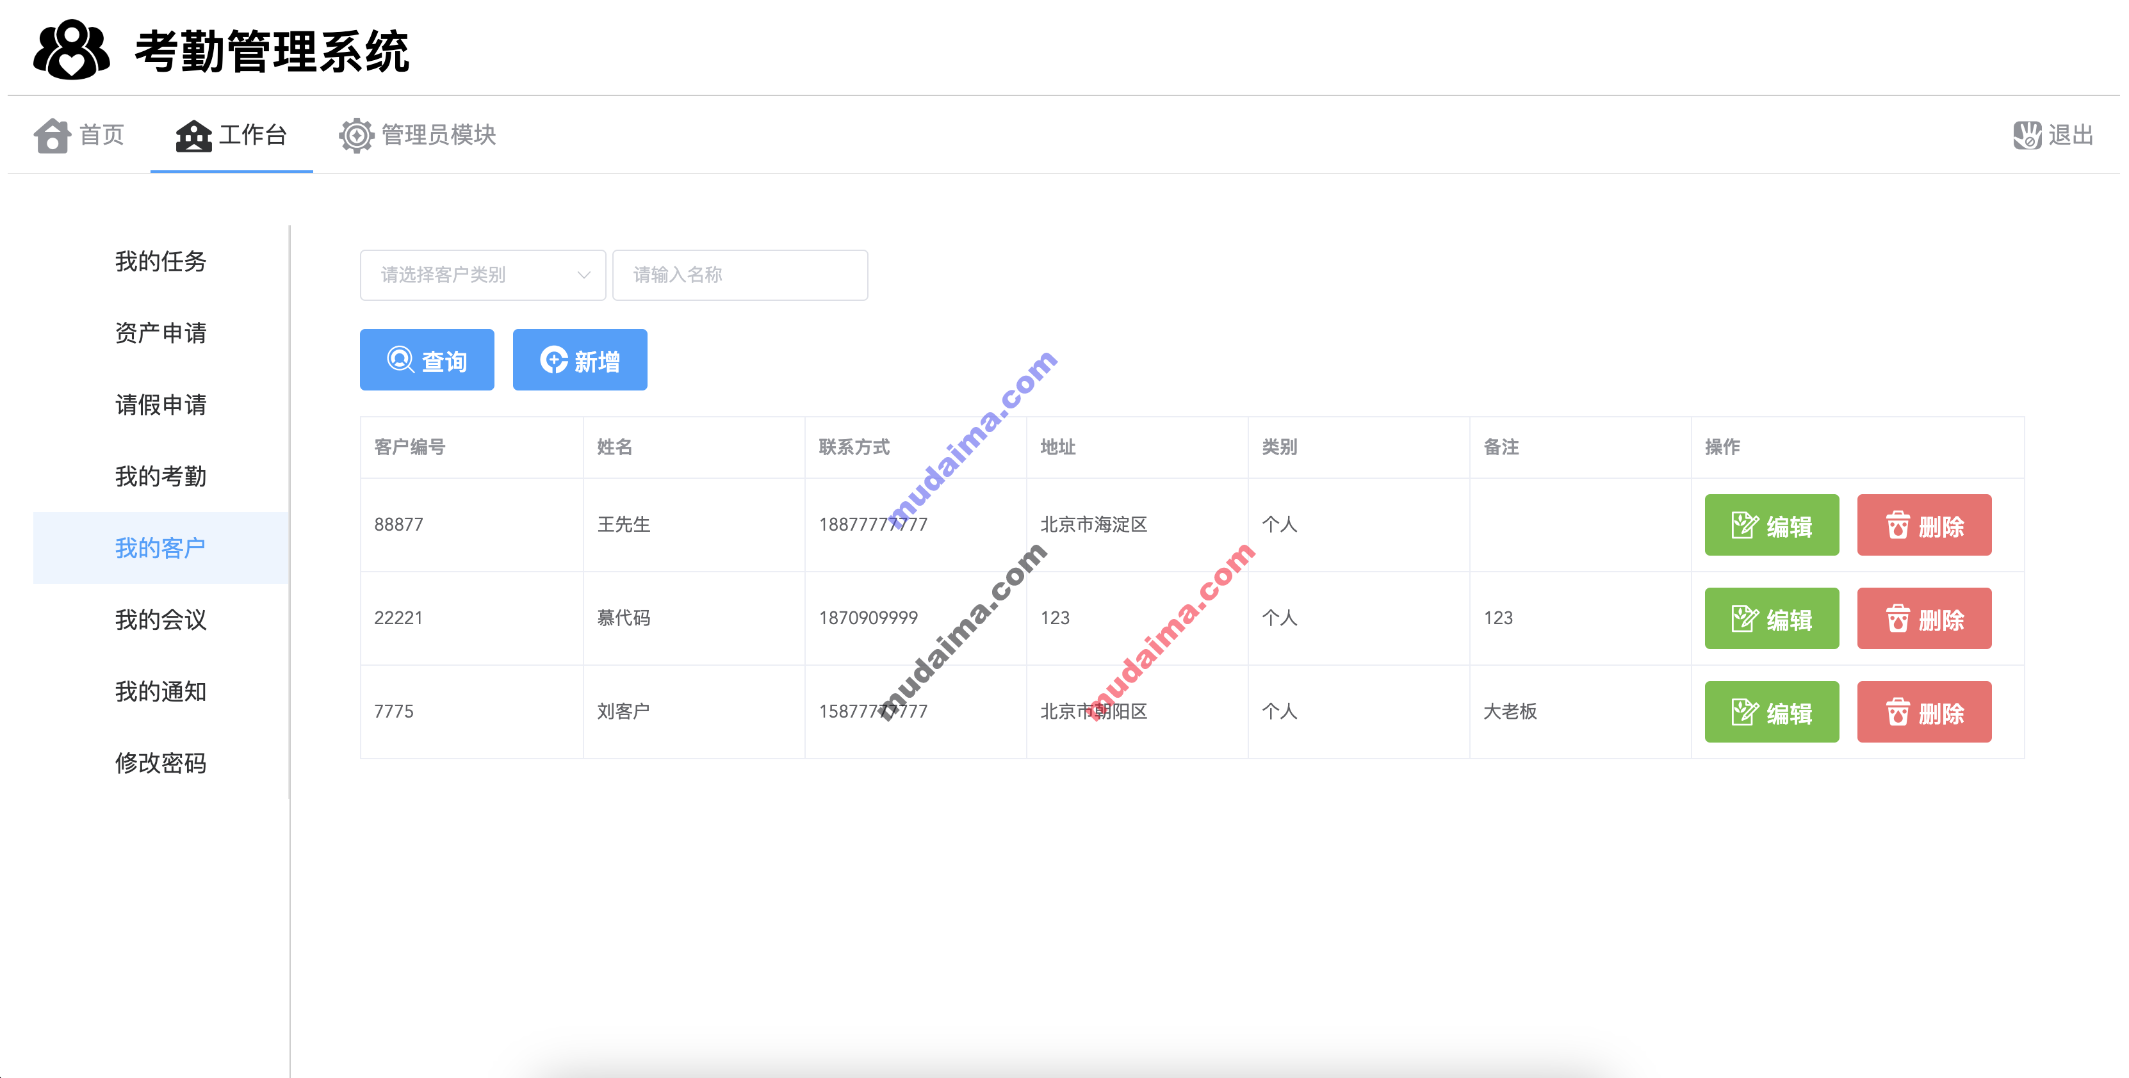2129x1078 pixels.
Task: Open 资产申请 in sidebar
Action: pos(160,334)
